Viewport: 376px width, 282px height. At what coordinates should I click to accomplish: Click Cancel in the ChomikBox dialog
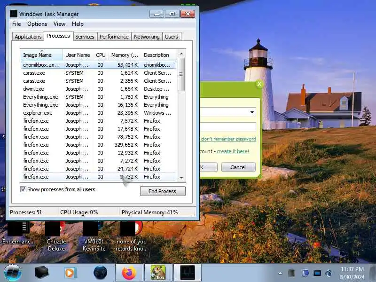238,167
